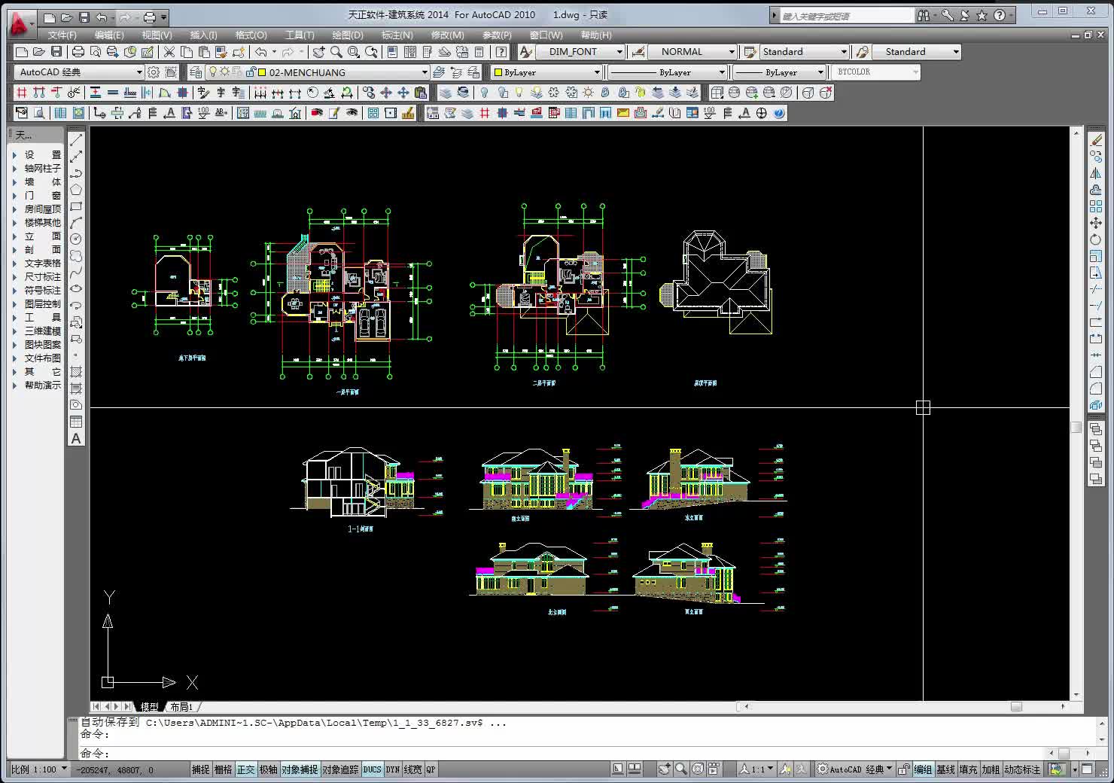Open Layer Properties Manager icon
1114x783 pixels.
pos(195,72)
